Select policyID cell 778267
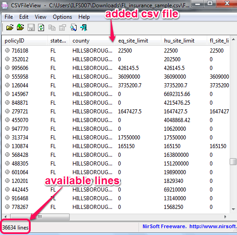The width and height of the screenshot is (237, 235). point(20,207)
